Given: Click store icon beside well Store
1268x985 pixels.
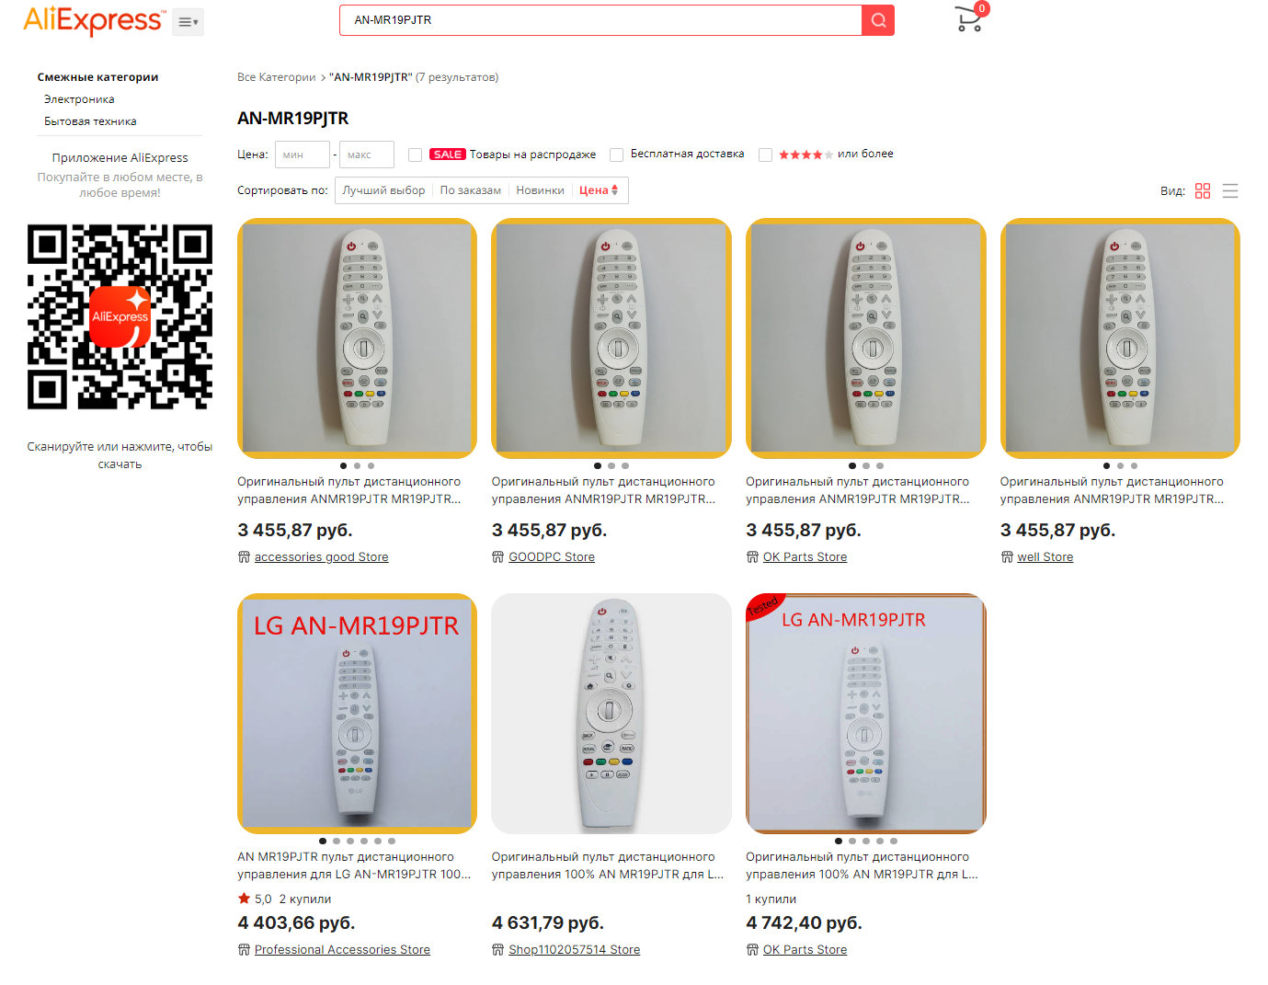Looking at the screenshot, I should 1006,557.
